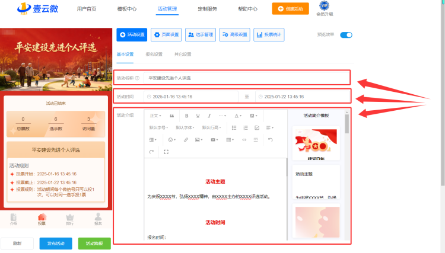The width and height of the screenshot is (445, 253).
Task: Open the 默认字体 font family dropdown
Action: pos(185,128)
